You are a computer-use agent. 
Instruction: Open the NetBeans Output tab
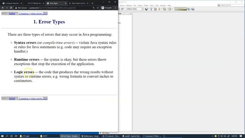[x=106, y=133]
